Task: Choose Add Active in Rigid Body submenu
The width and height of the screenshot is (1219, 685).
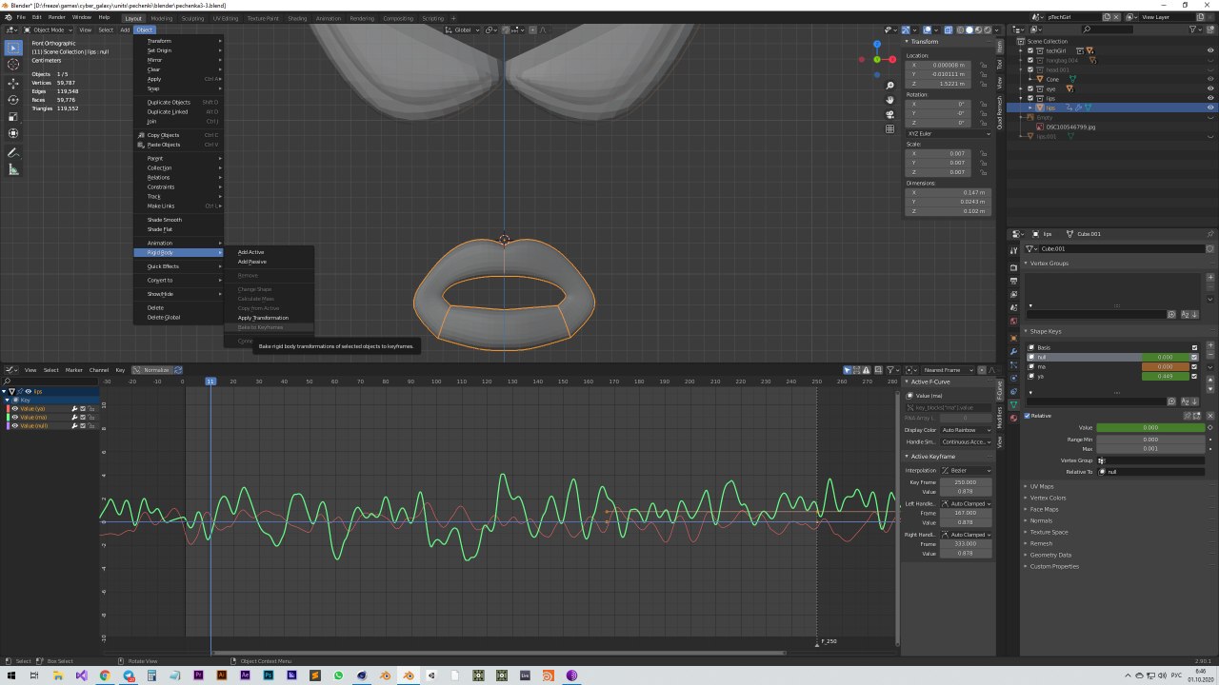Action: (251, 252)
